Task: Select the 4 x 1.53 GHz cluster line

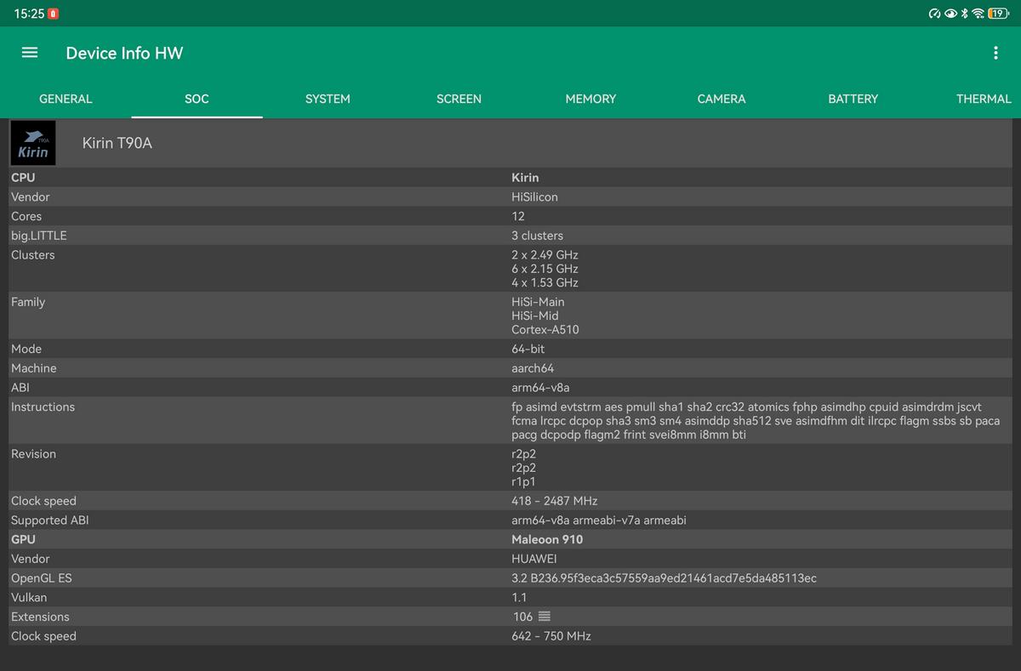Action: tap(545, 282)
